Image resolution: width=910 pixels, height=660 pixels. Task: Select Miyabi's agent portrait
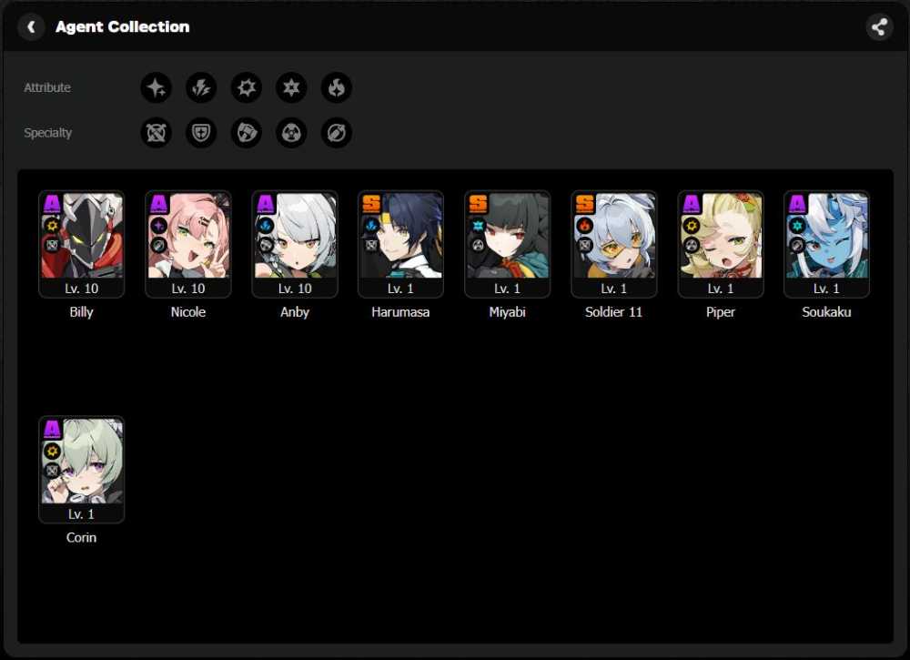click(507, 244)
